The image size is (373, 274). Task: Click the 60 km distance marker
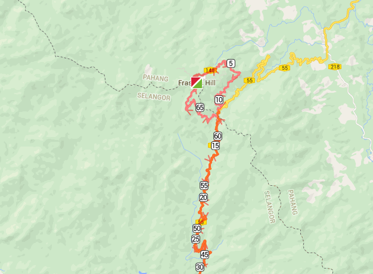pyautogui.click(x=217, y=136)
